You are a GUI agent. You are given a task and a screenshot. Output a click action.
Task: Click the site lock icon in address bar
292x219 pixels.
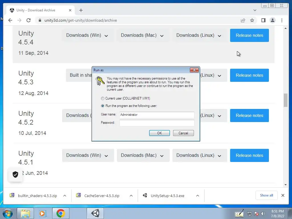(x=40, y=20)
